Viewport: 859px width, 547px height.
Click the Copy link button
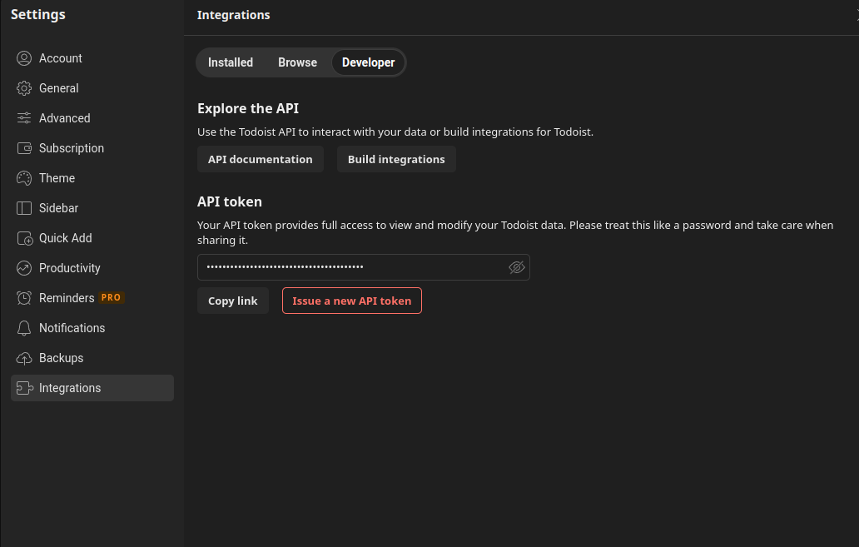(x=232, y=301)
